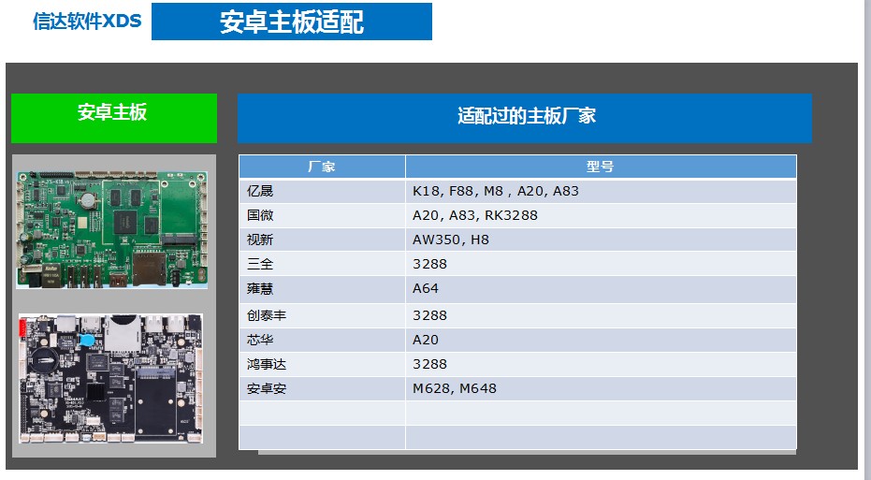Screen dimensions: 871x480
Task: Click the black circuit board photo
Action: click(110, 378)
